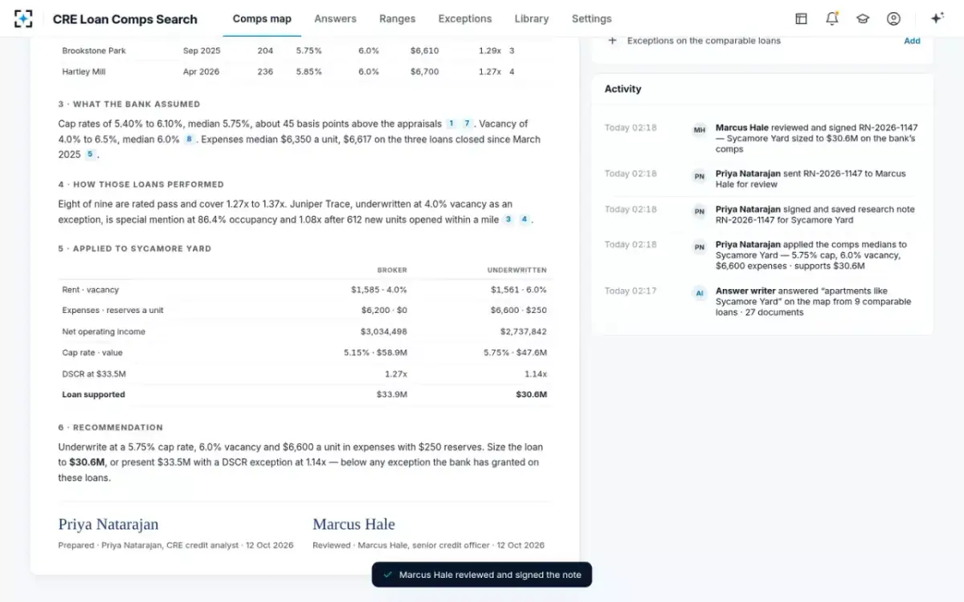Click the '5.75% · $47.6M' underwritten cap rate cell
964x602 pixels.
pos(515,352)
